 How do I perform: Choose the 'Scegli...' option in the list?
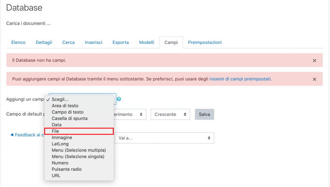pos(79,99)
